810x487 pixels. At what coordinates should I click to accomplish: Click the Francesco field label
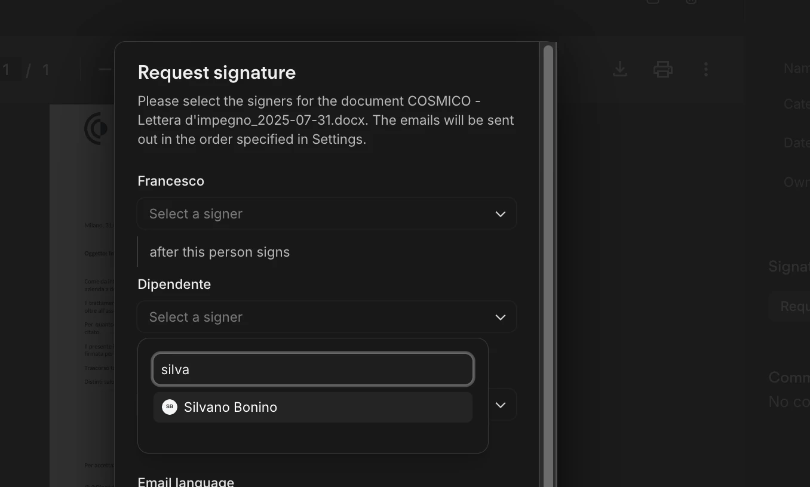[x=171, y=181]
